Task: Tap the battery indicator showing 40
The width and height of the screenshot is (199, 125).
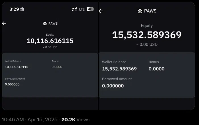Action: click(90, 9)
